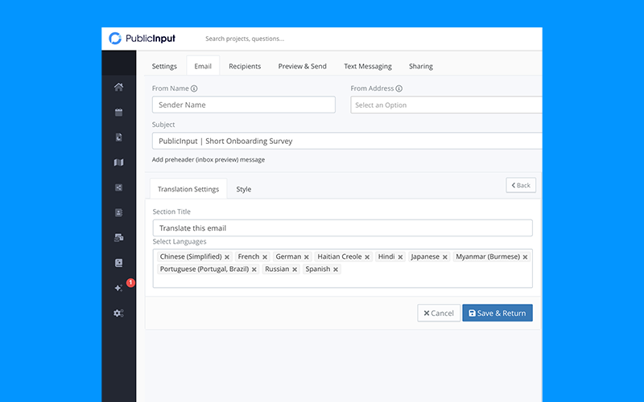Click the Cancel button
Screen dimensions: 644x402
pyautogui.click(x=439, y=314)
